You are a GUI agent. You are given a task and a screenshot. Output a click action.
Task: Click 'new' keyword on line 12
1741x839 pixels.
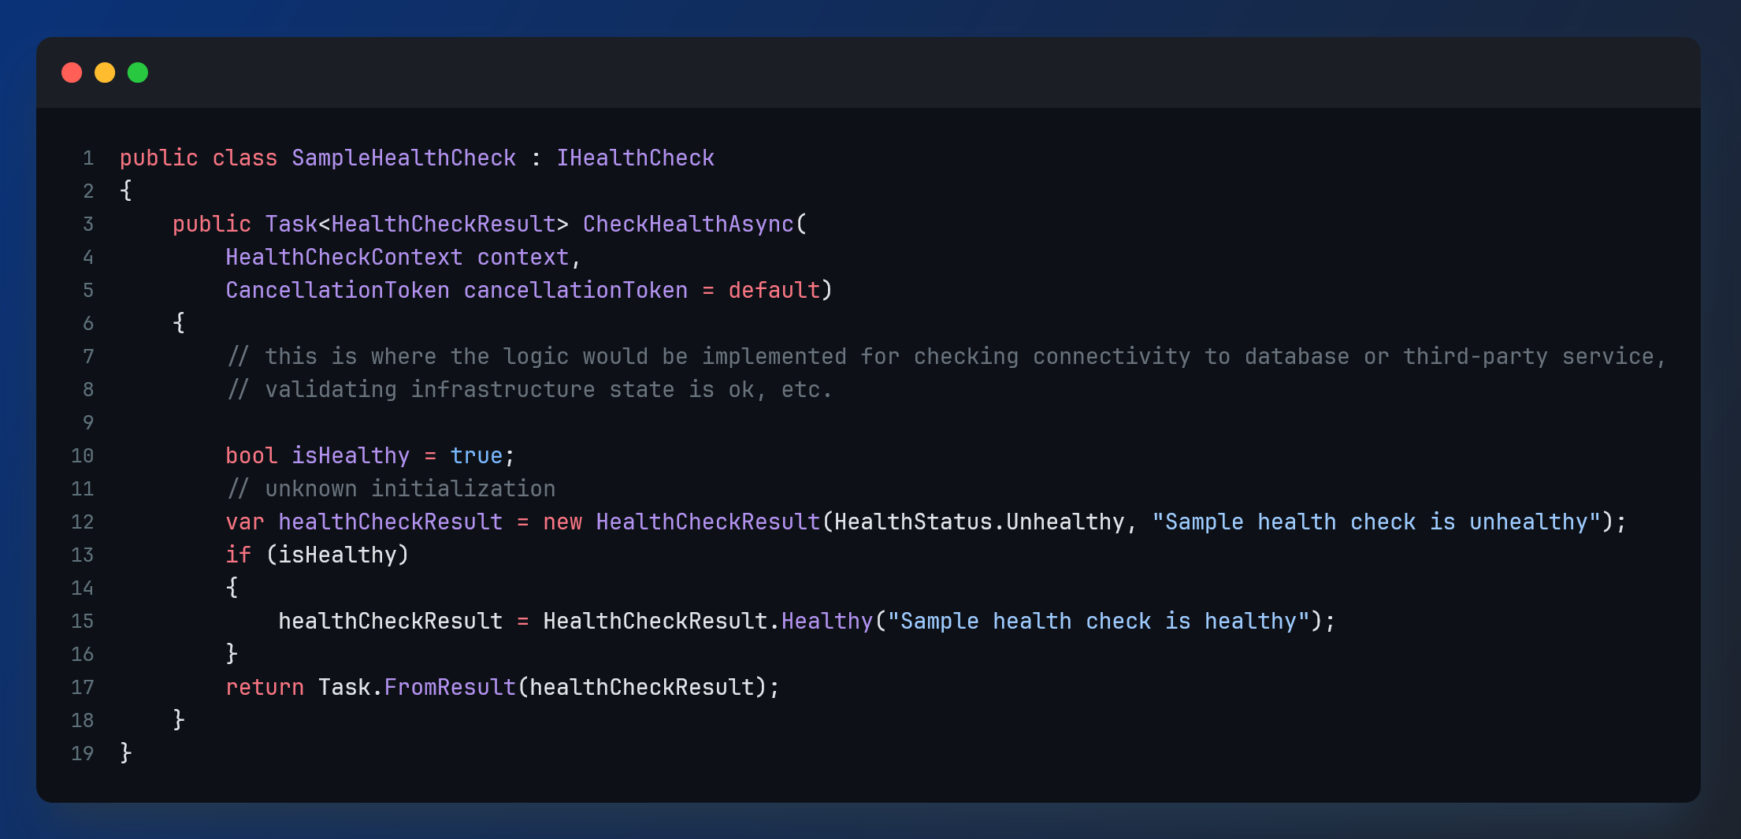click(562, 522)
